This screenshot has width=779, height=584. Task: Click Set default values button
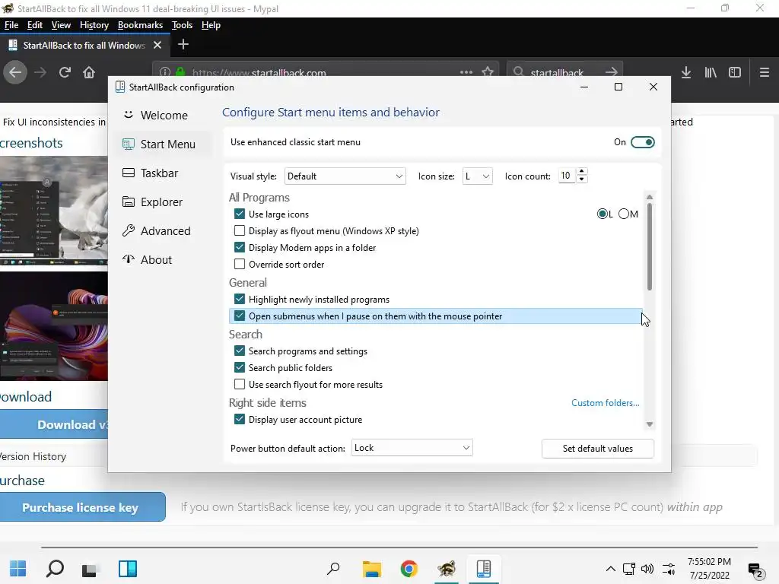pyautogui.click(x=598, y=449)
